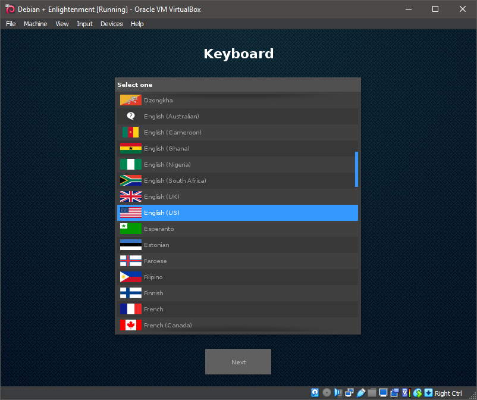The image size is (477, 400).
Task: Click the network adapters status icon
Action: (x=349, y=393)
